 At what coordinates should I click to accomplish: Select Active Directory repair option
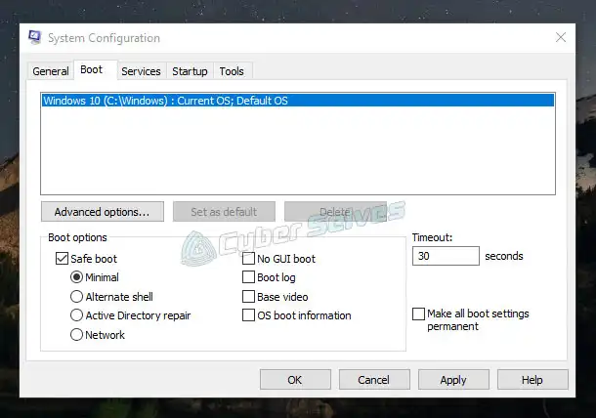76,315
